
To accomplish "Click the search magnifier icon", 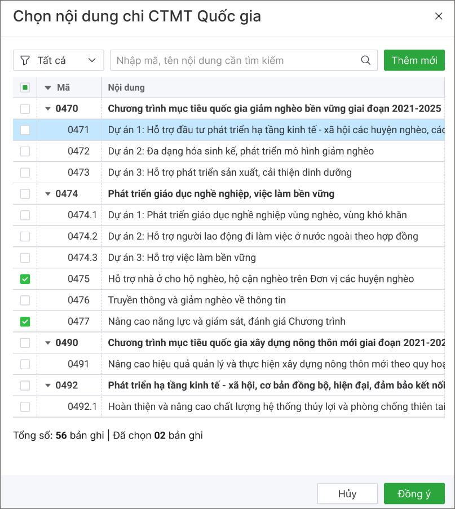I will [365, 60].
